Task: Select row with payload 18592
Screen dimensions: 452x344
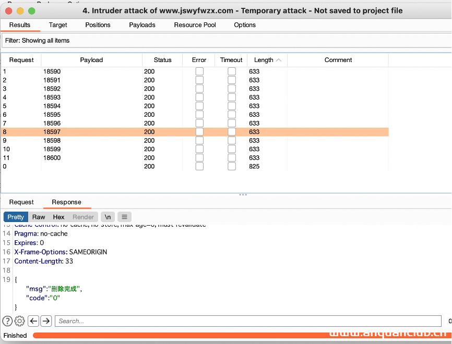Action: (x=195, y=89)
